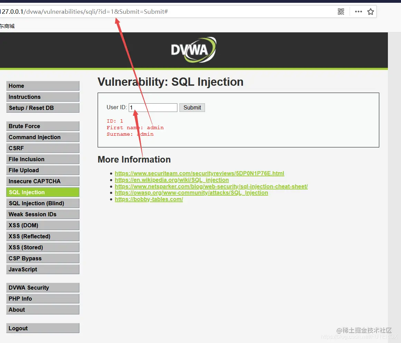Screen dimensions: 401x343
Task: Open Command Injection page
Action: tap(43, 137)
